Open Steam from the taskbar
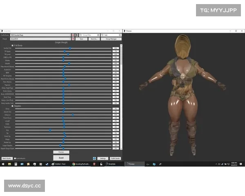The image size is (245, 196). point(46,164)
